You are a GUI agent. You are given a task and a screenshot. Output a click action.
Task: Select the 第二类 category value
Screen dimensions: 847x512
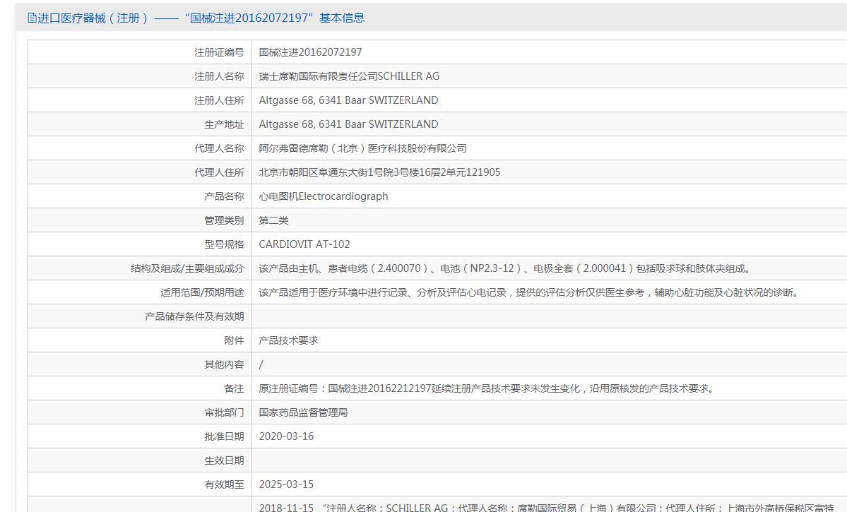click(274, 220)
